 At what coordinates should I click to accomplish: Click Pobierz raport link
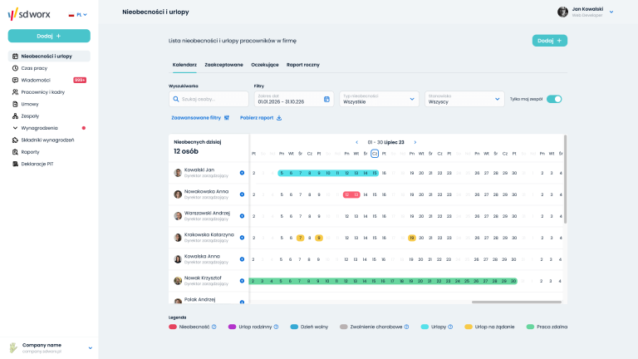coord(261,118)
